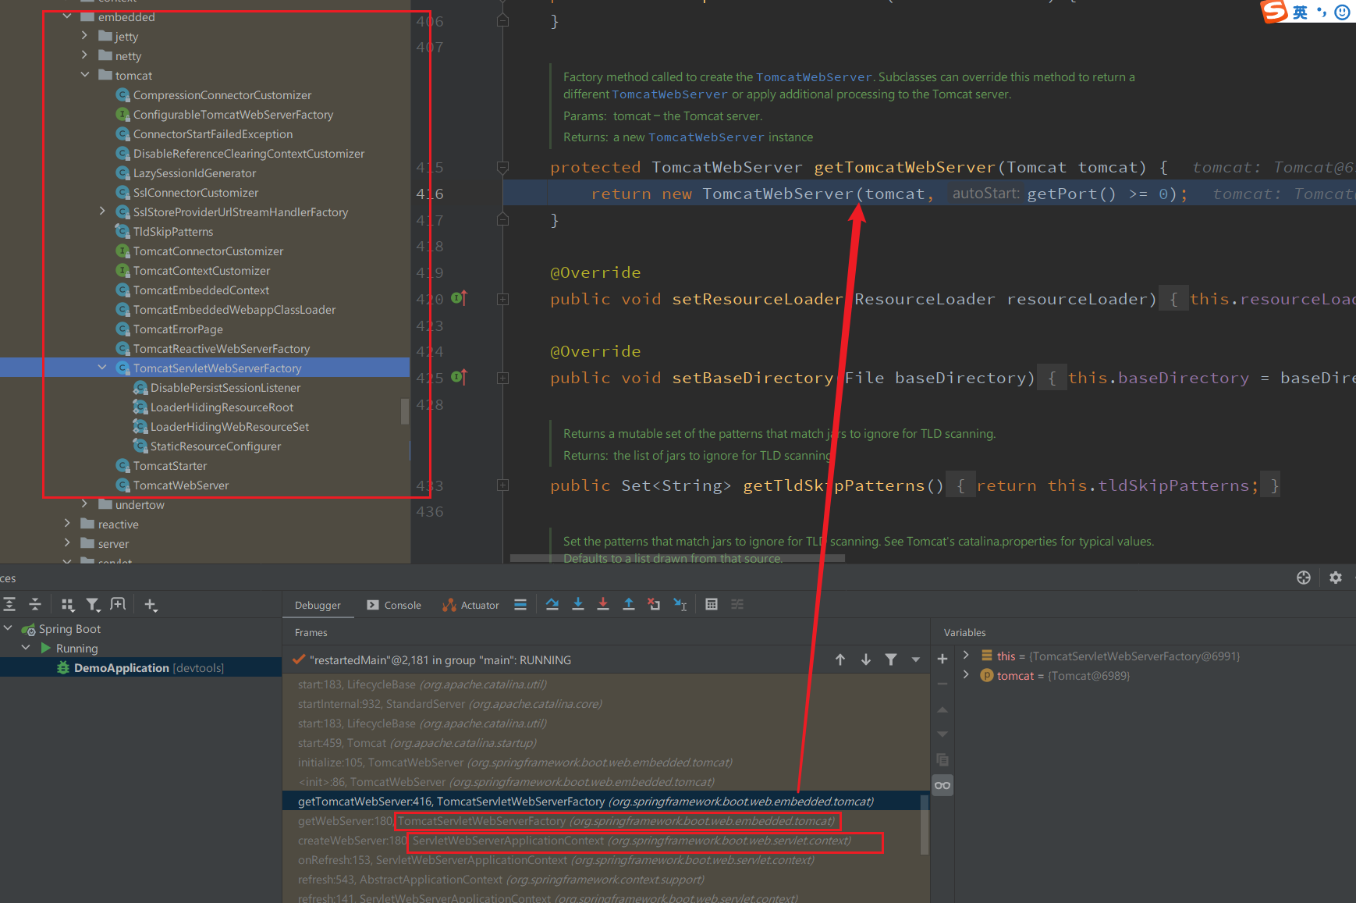Expand the jetty package folder
1356x903 pixels.
click(x=84, y=36)
